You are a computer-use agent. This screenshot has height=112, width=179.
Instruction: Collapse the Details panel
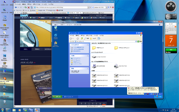87,68
